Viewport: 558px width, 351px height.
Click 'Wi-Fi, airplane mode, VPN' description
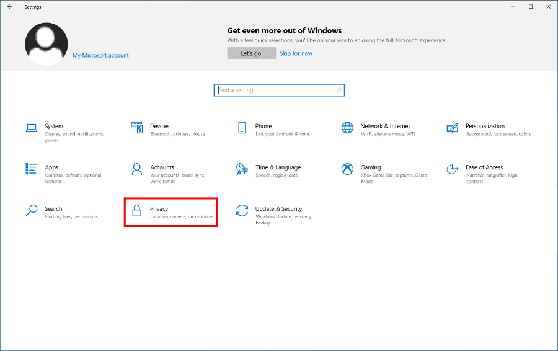tap(388, 134)
